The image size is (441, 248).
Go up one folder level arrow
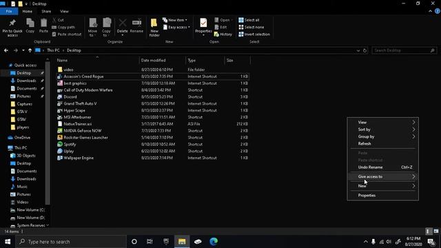click(30, 50)
